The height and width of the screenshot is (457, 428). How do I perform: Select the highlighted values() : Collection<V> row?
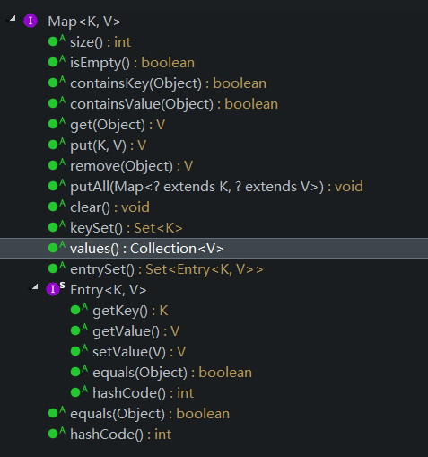214,249
